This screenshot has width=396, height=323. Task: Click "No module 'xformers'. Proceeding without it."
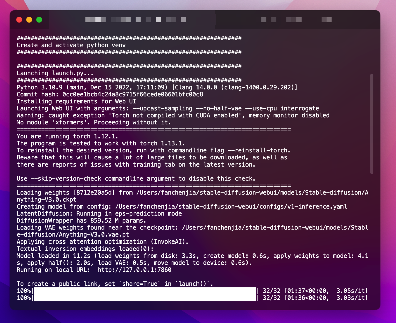(x=94, y=122)
